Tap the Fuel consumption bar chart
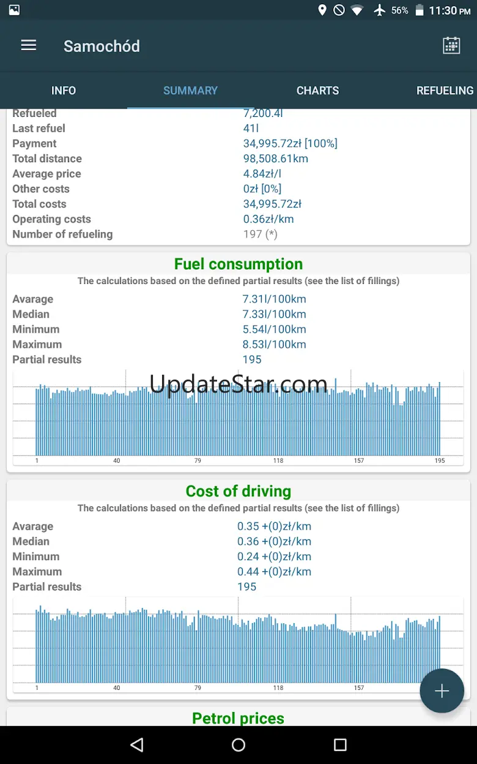Screen dimensions: 477x764 [239, 418]
